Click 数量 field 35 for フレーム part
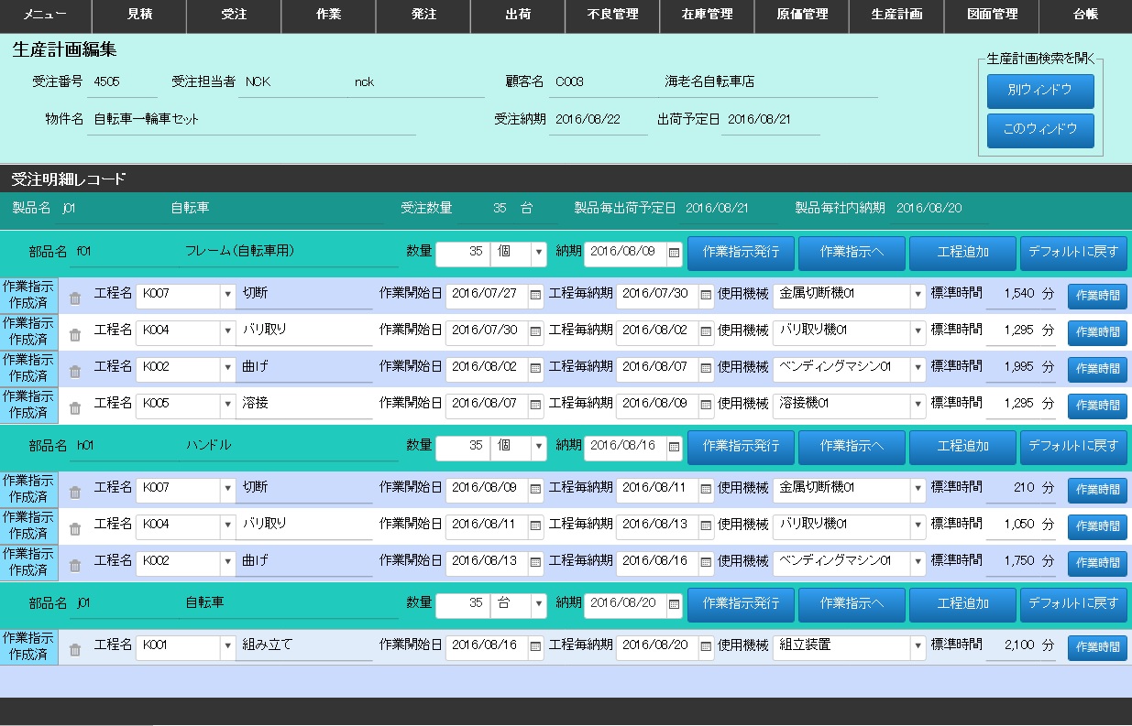 pyautogui.click(x=463, y=253)
